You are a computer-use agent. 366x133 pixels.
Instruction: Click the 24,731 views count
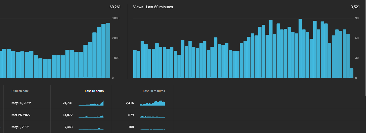point(68,103)
